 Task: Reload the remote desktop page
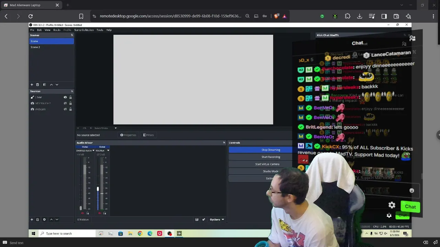[31, 16]
